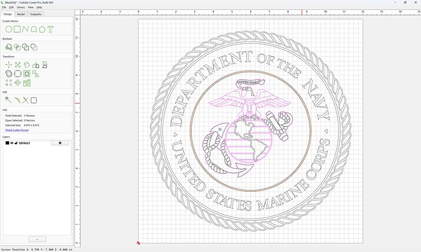Click the add layer plus button
The height and width of the screenshot is (252, 421).
coord(37,239)
